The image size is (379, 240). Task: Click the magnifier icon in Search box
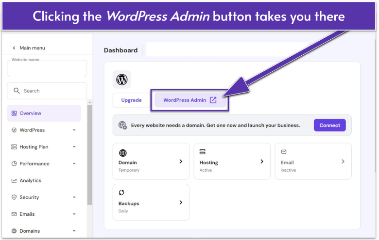tap(17, 91)
